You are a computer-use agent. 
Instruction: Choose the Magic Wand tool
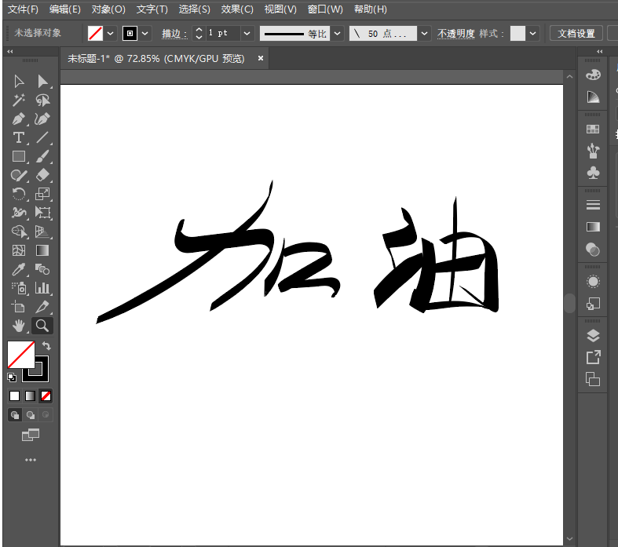(19, 100)
